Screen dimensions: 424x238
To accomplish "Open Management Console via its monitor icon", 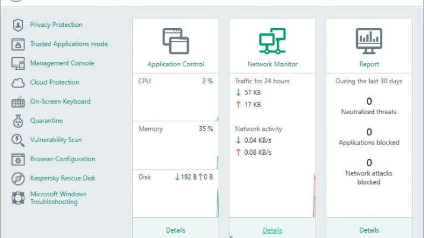I will tap(18, 63).
